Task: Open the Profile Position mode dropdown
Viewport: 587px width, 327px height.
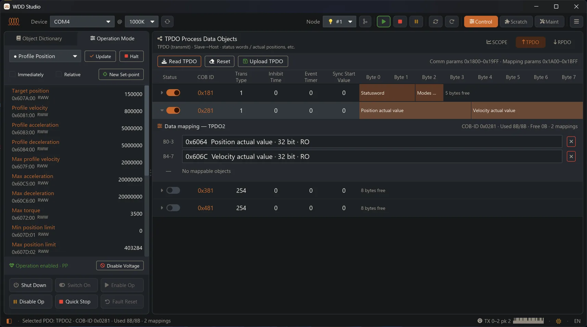Action: coord(45,56)
